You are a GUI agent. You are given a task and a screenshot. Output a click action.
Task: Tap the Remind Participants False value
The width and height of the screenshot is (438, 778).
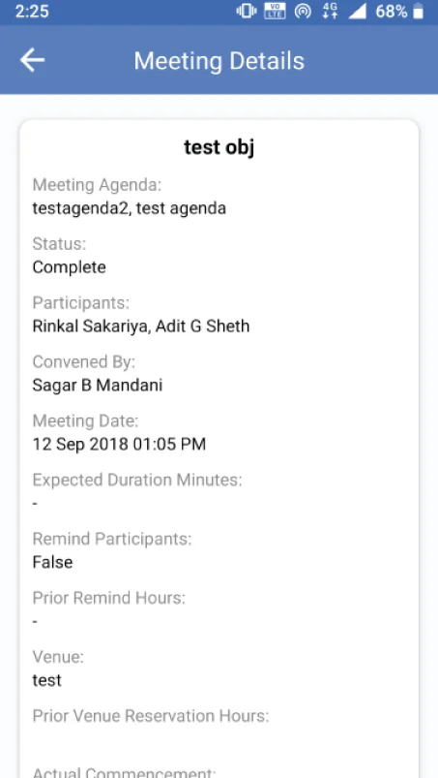click(52, 562)
